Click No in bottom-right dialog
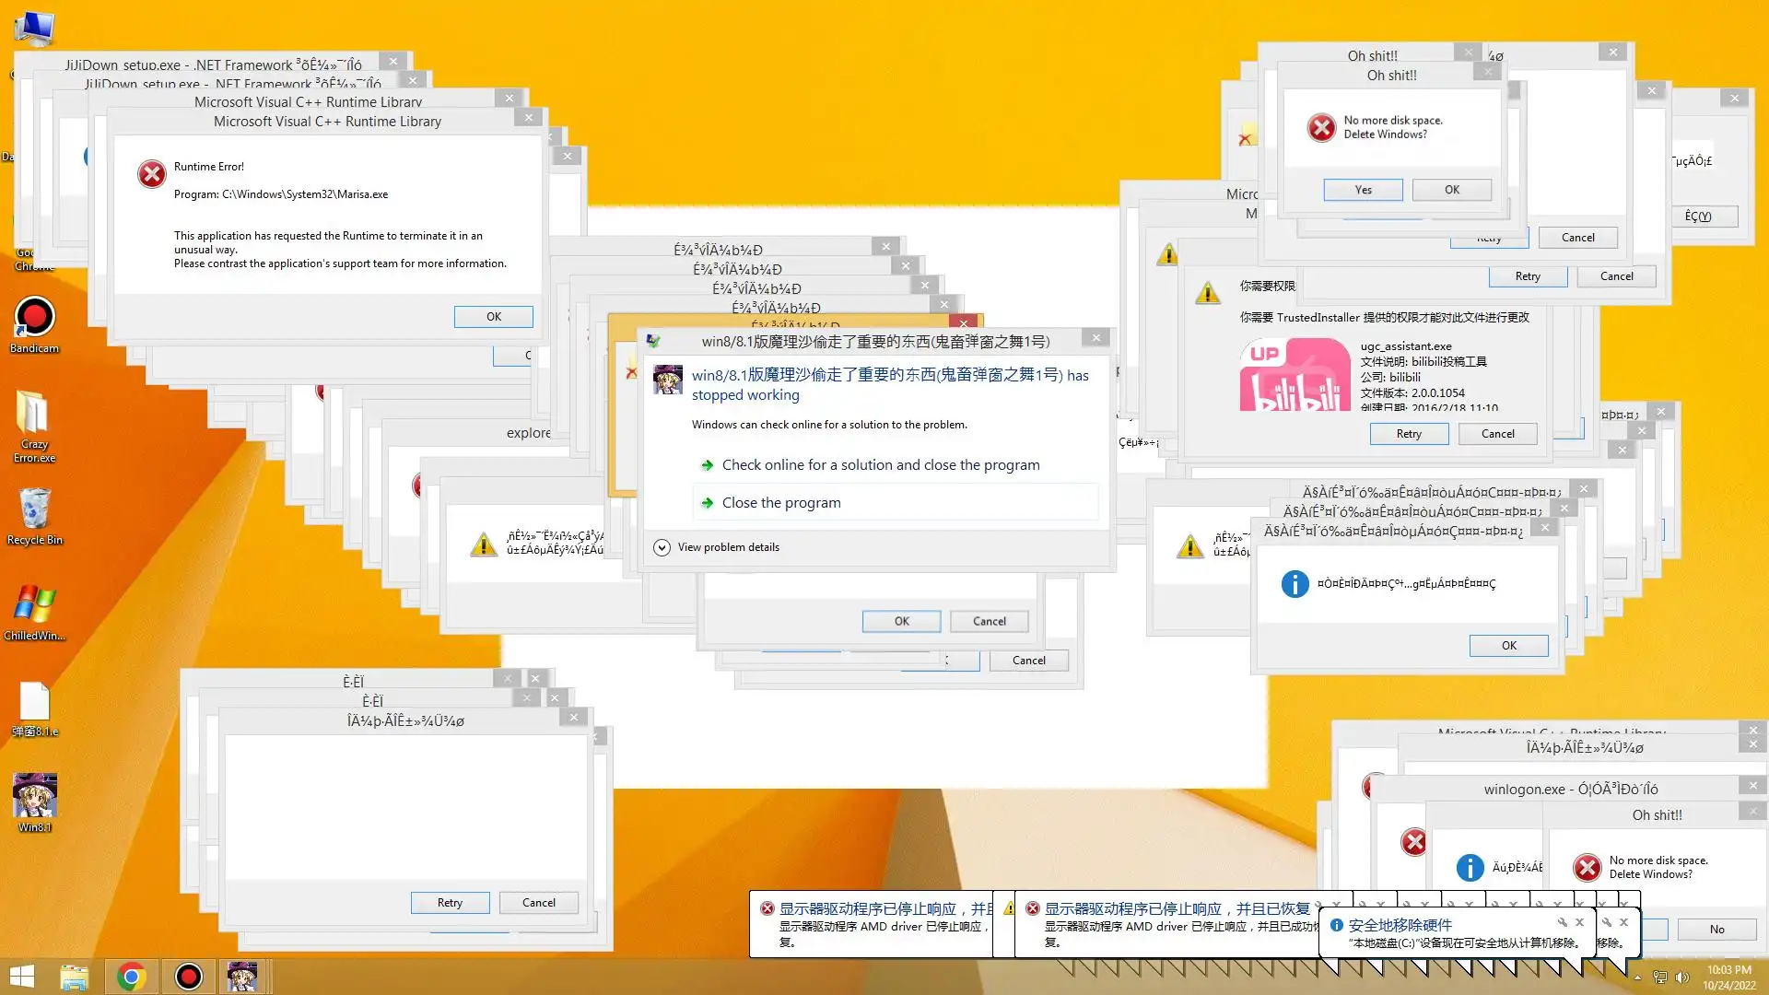 (1716, 930)
